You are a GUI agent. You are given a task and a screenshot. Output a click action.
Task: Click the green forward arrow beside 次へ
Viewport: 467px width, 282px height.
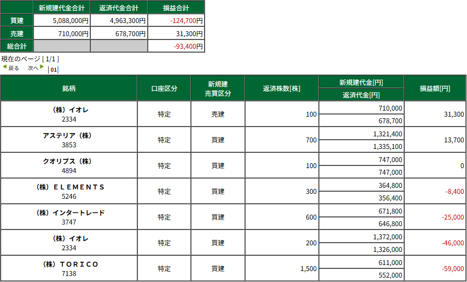[42, 67]
